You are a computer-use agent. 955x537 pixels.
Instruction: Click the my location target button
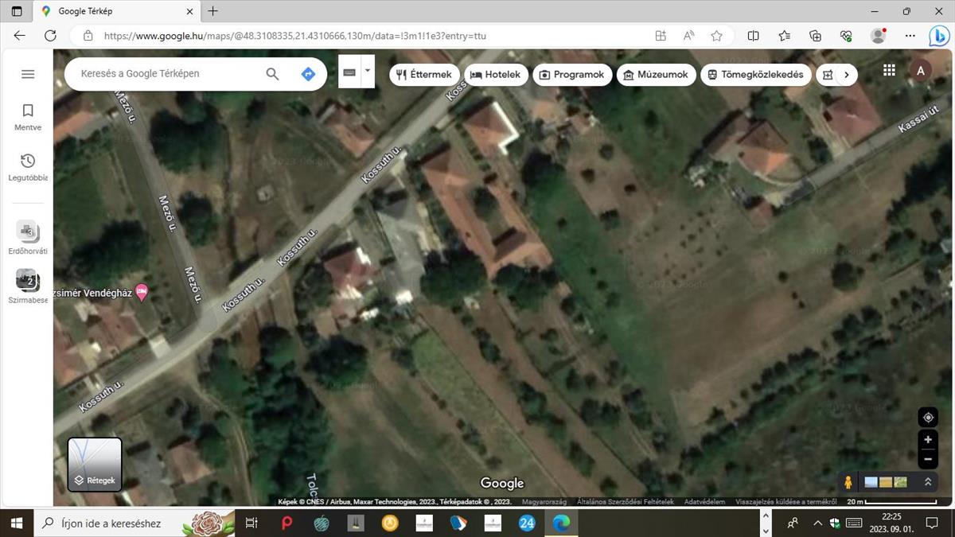click(x=927, y=418)
